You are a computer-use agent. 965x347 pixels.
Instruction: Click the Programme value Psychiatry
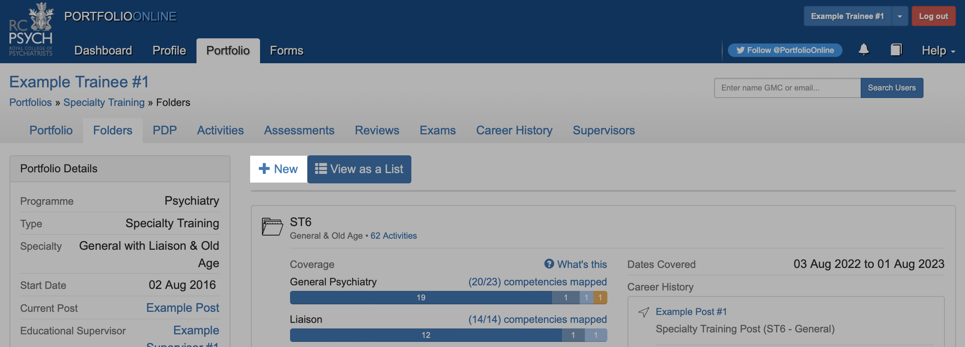192,201
